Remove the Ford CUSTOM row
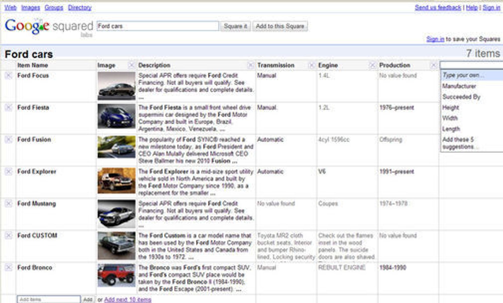The height and width of the screenshot is (303, 503). click(x=8, y=236)
